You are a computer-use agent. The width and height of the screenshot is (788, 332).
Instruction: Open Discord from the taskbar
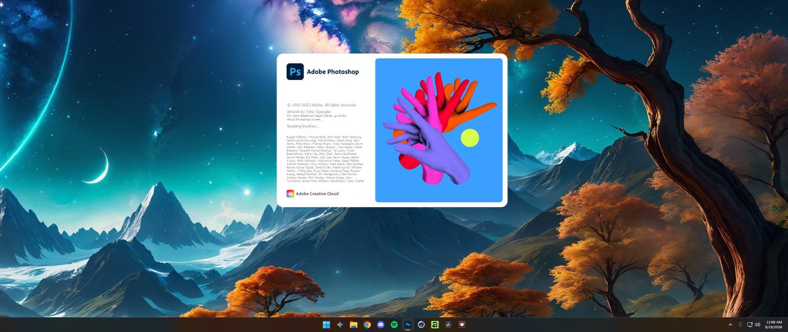380,325
